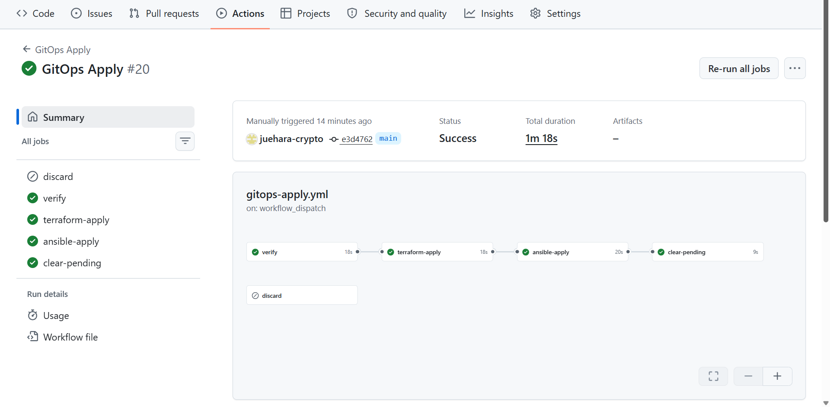This screenshot has width=830, height=407.
Task: Click Re-run all jobs button
Action: (739, 69)
